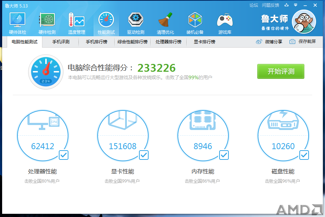Image resolution: width=325 pixels, height=217 pixels.
Task: Click the 磁盘性能 disk drive circle
Action: tap(283, 135)
